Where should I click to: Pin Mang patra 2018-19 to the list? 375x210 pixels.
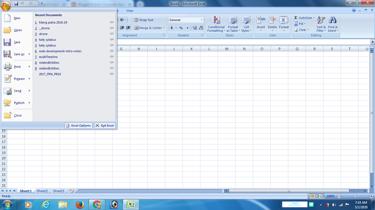coord(111,22)
